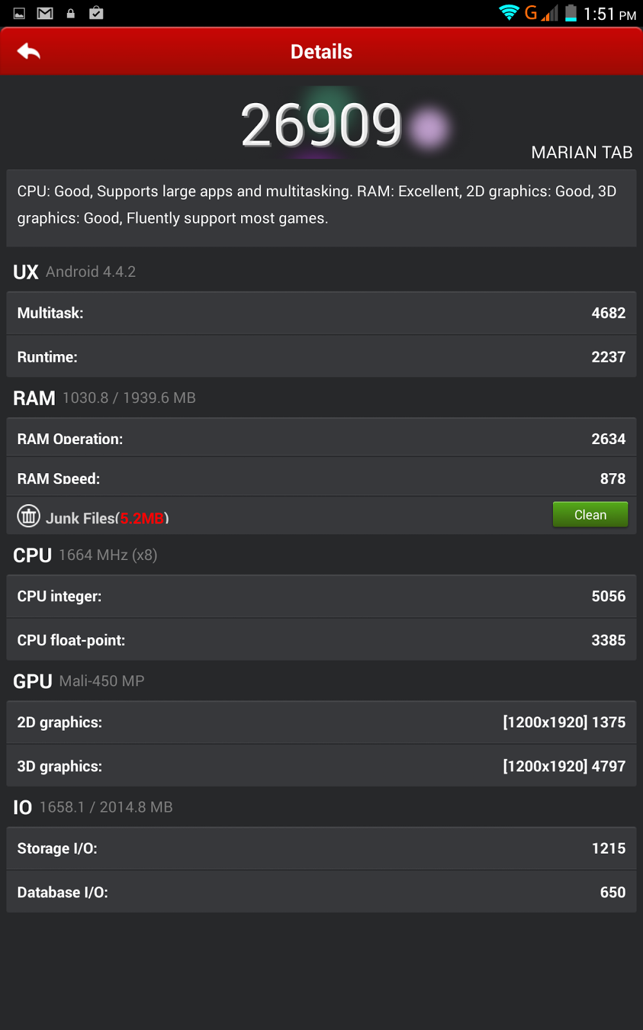Tap the Storage I/O score row
The image size is (643, 1030).
321,848
